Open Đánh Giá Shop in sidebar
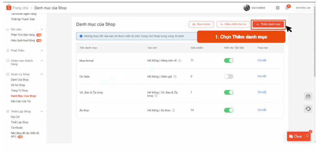The width and height of the screenshot is (318, 153). [x=20, y=80]
